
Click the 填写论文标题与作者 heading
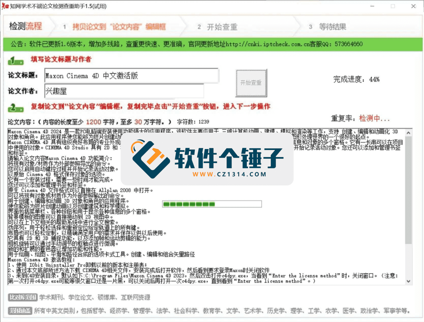coord(61,59)
